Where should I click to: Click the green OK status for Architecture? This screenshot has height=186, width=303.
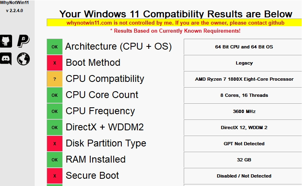click(55, 47)
